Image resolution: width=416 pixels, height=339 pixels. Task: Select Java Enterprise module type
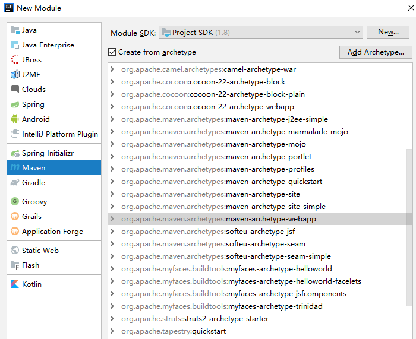48,45
